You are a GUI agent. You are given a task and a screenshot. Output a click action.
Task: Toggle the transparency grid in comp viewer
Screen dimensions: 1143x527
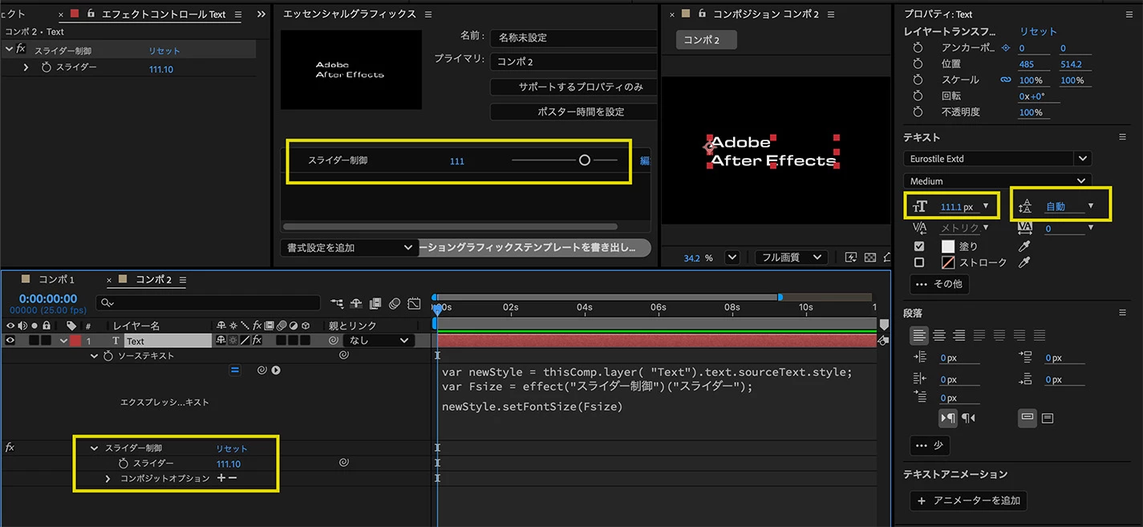coord(870,257)
